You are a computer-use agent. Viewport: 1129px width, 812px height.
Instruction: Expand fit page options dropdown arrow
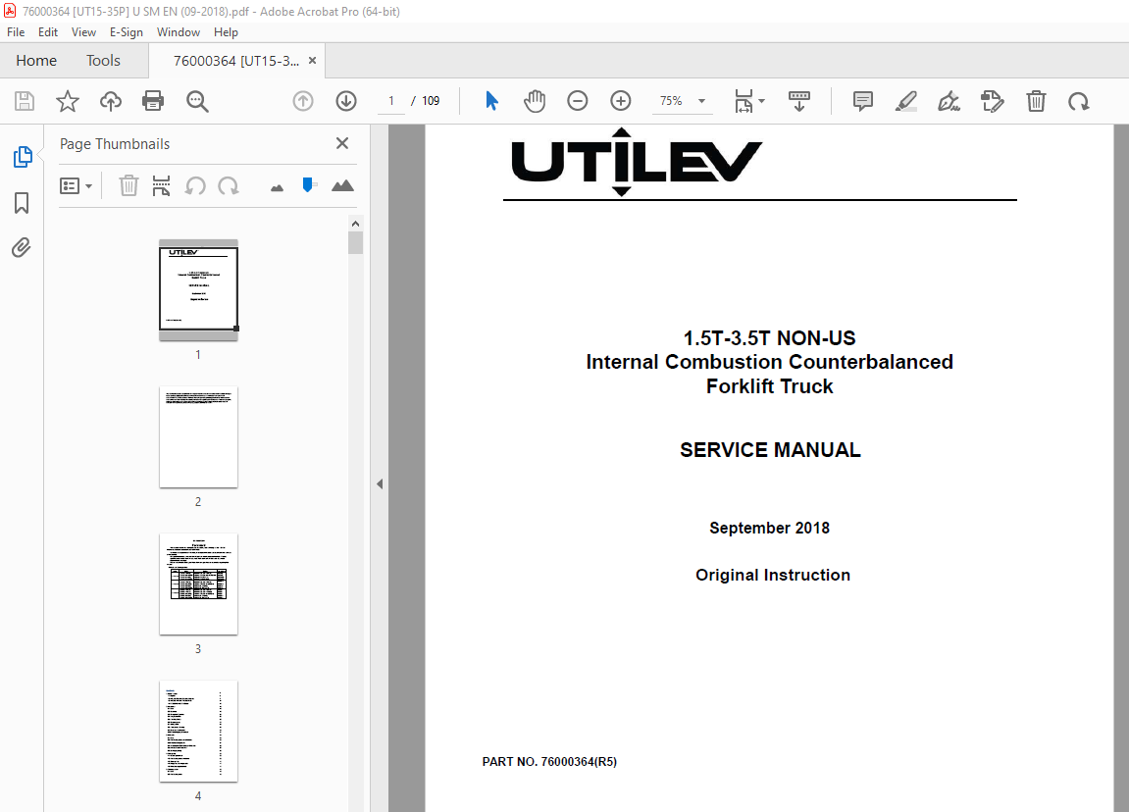point(762,101)
